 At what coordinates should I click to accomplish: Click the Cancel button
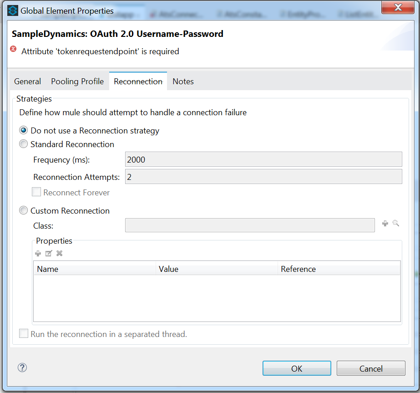[371, 368]
